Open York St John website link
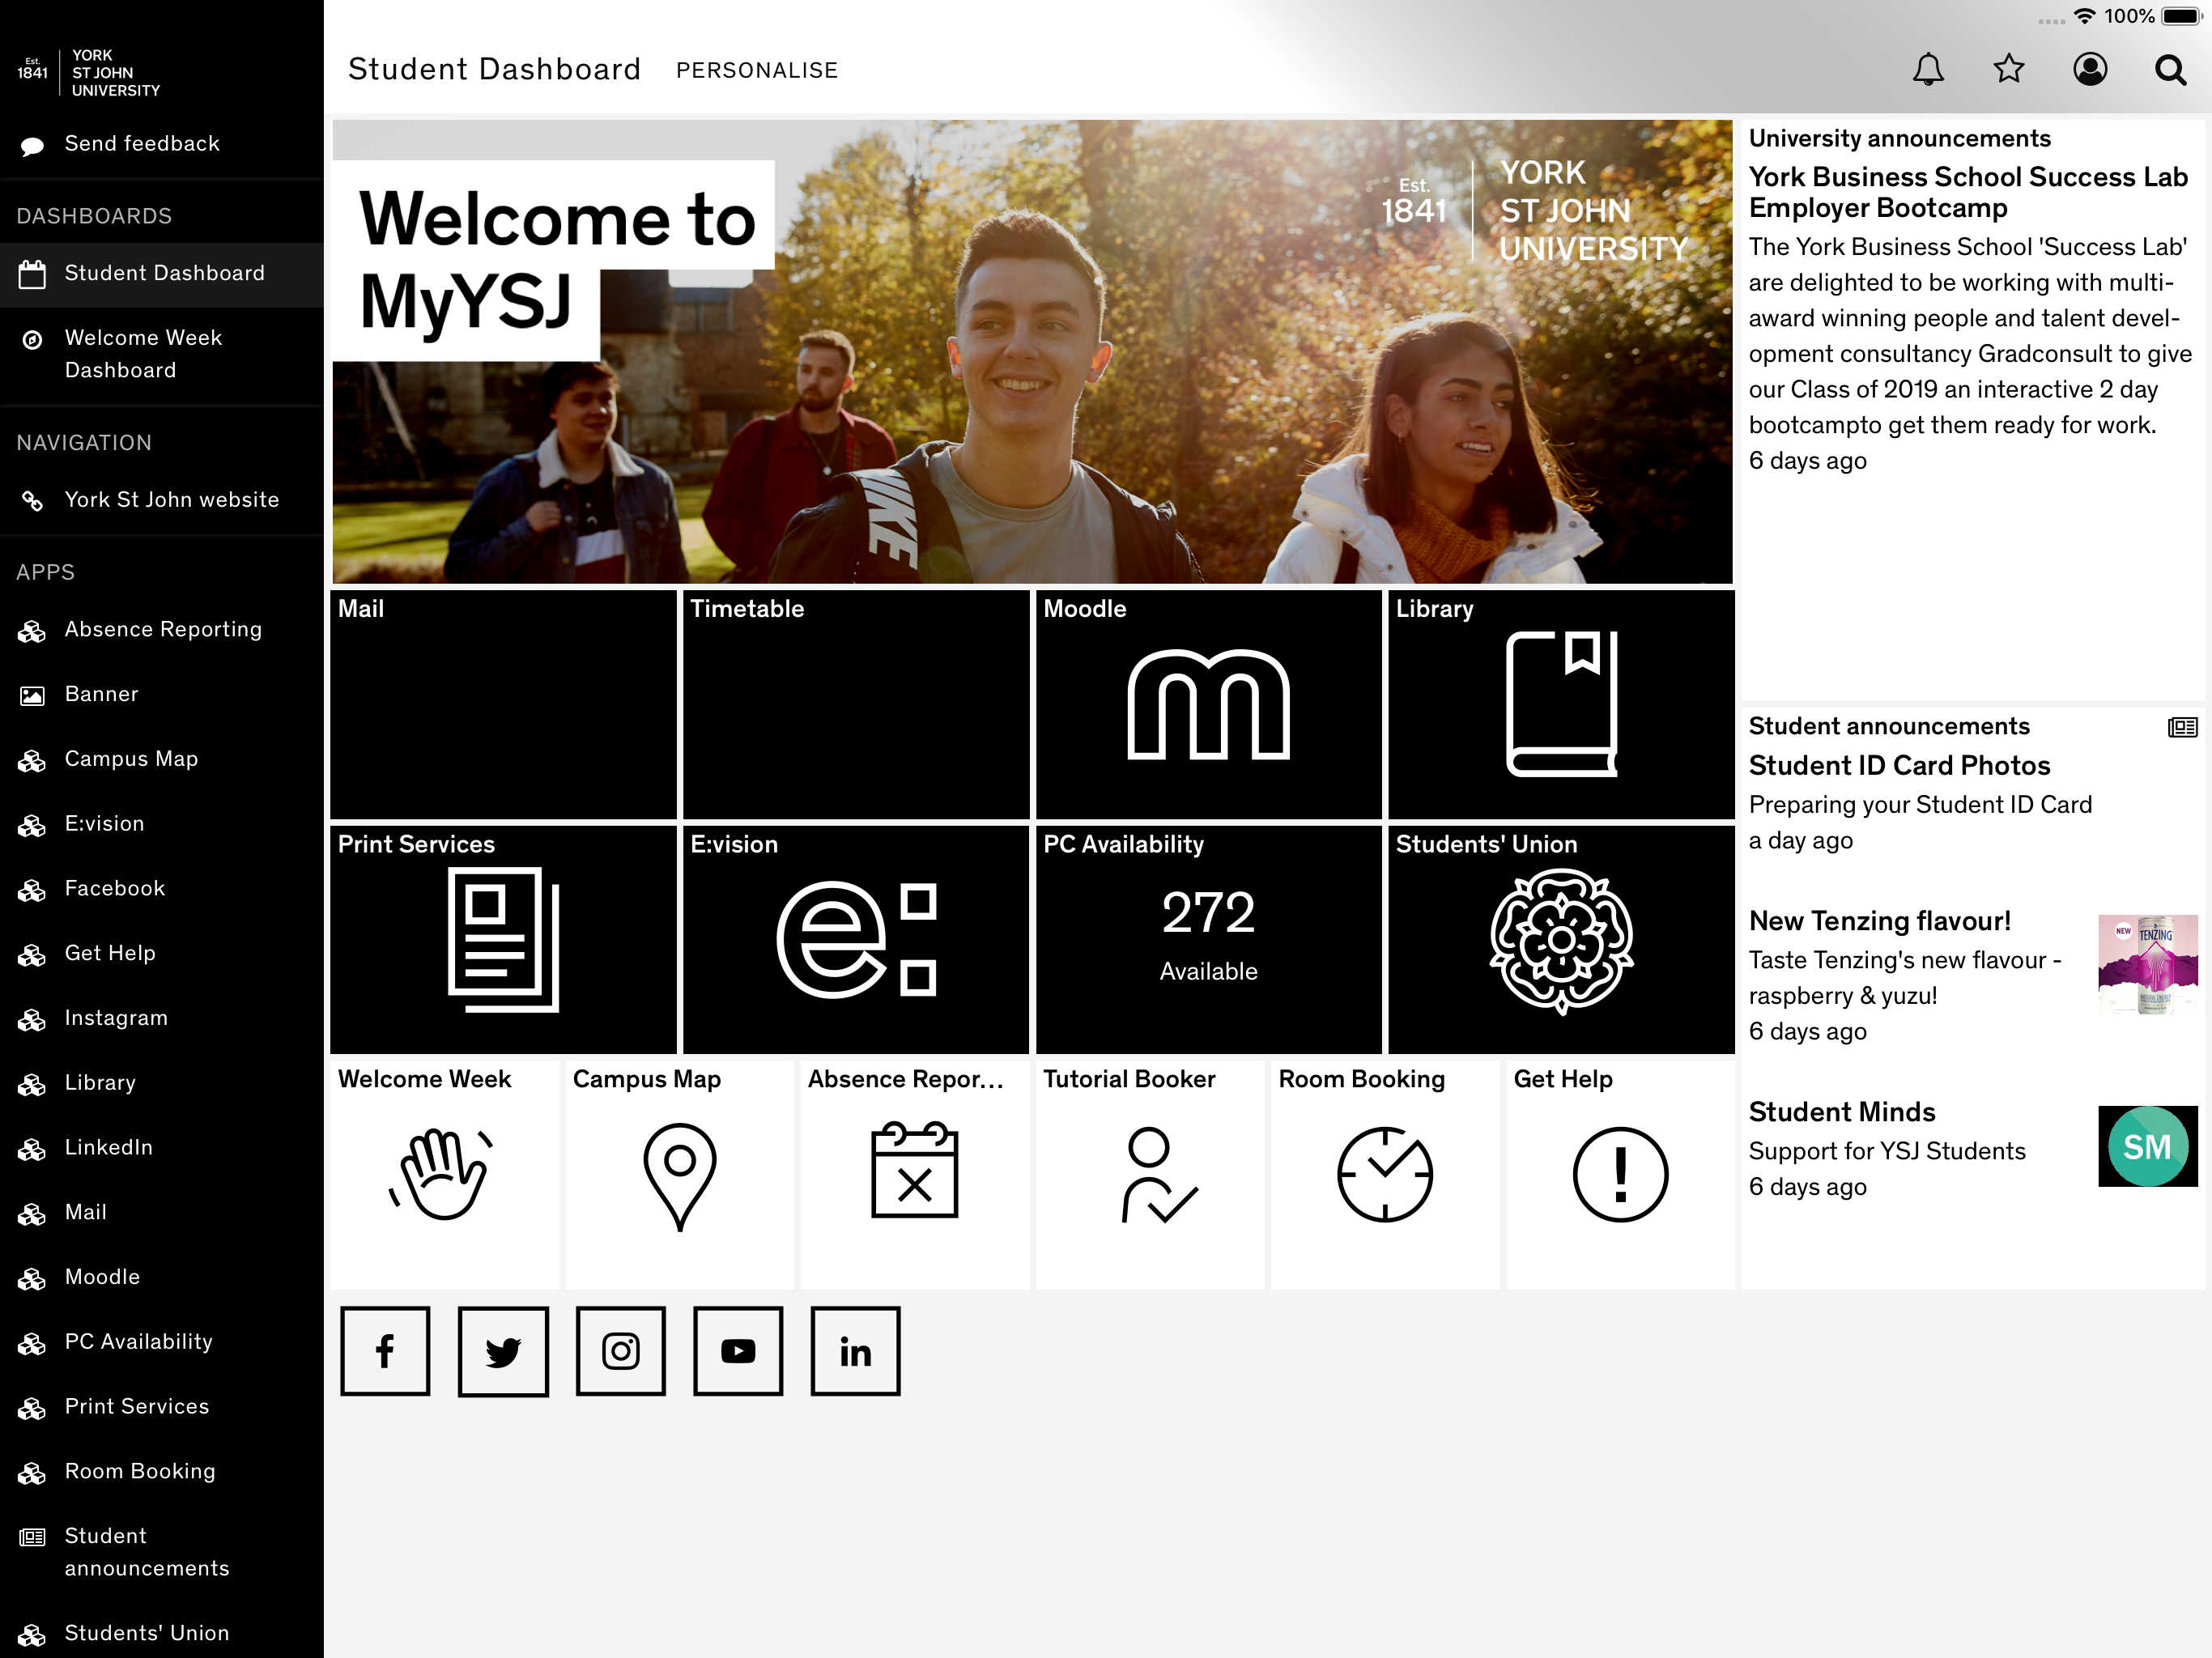The width and height of the screenshot is (2212, 1658). (x=171, y=499)
